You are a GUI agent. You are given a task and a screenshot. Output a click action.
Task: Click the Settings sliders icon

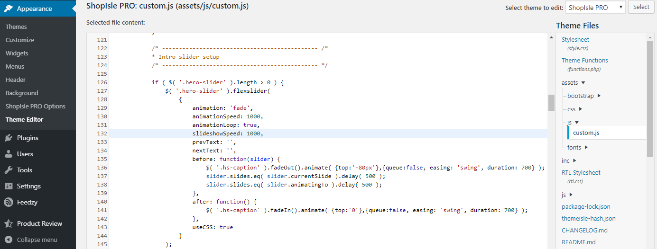pyautogui.click(x=9, y=186)
